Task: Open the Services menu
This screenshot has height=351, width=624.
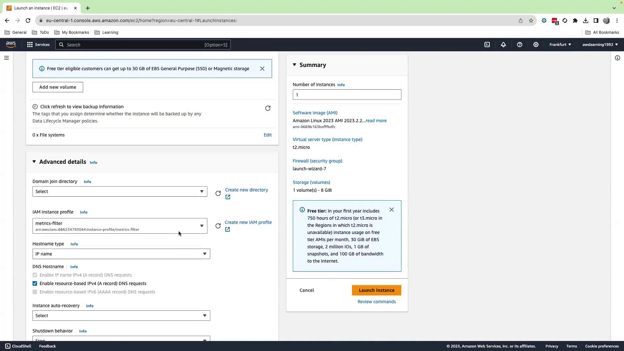Action: (38, 45)
